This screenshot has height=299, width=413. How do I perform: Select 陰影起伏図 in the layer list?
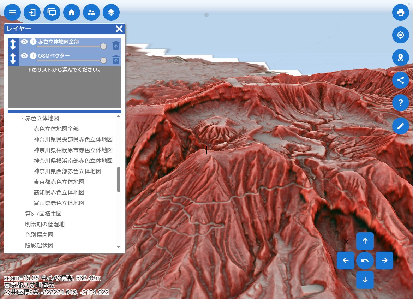tap(39, 245)
